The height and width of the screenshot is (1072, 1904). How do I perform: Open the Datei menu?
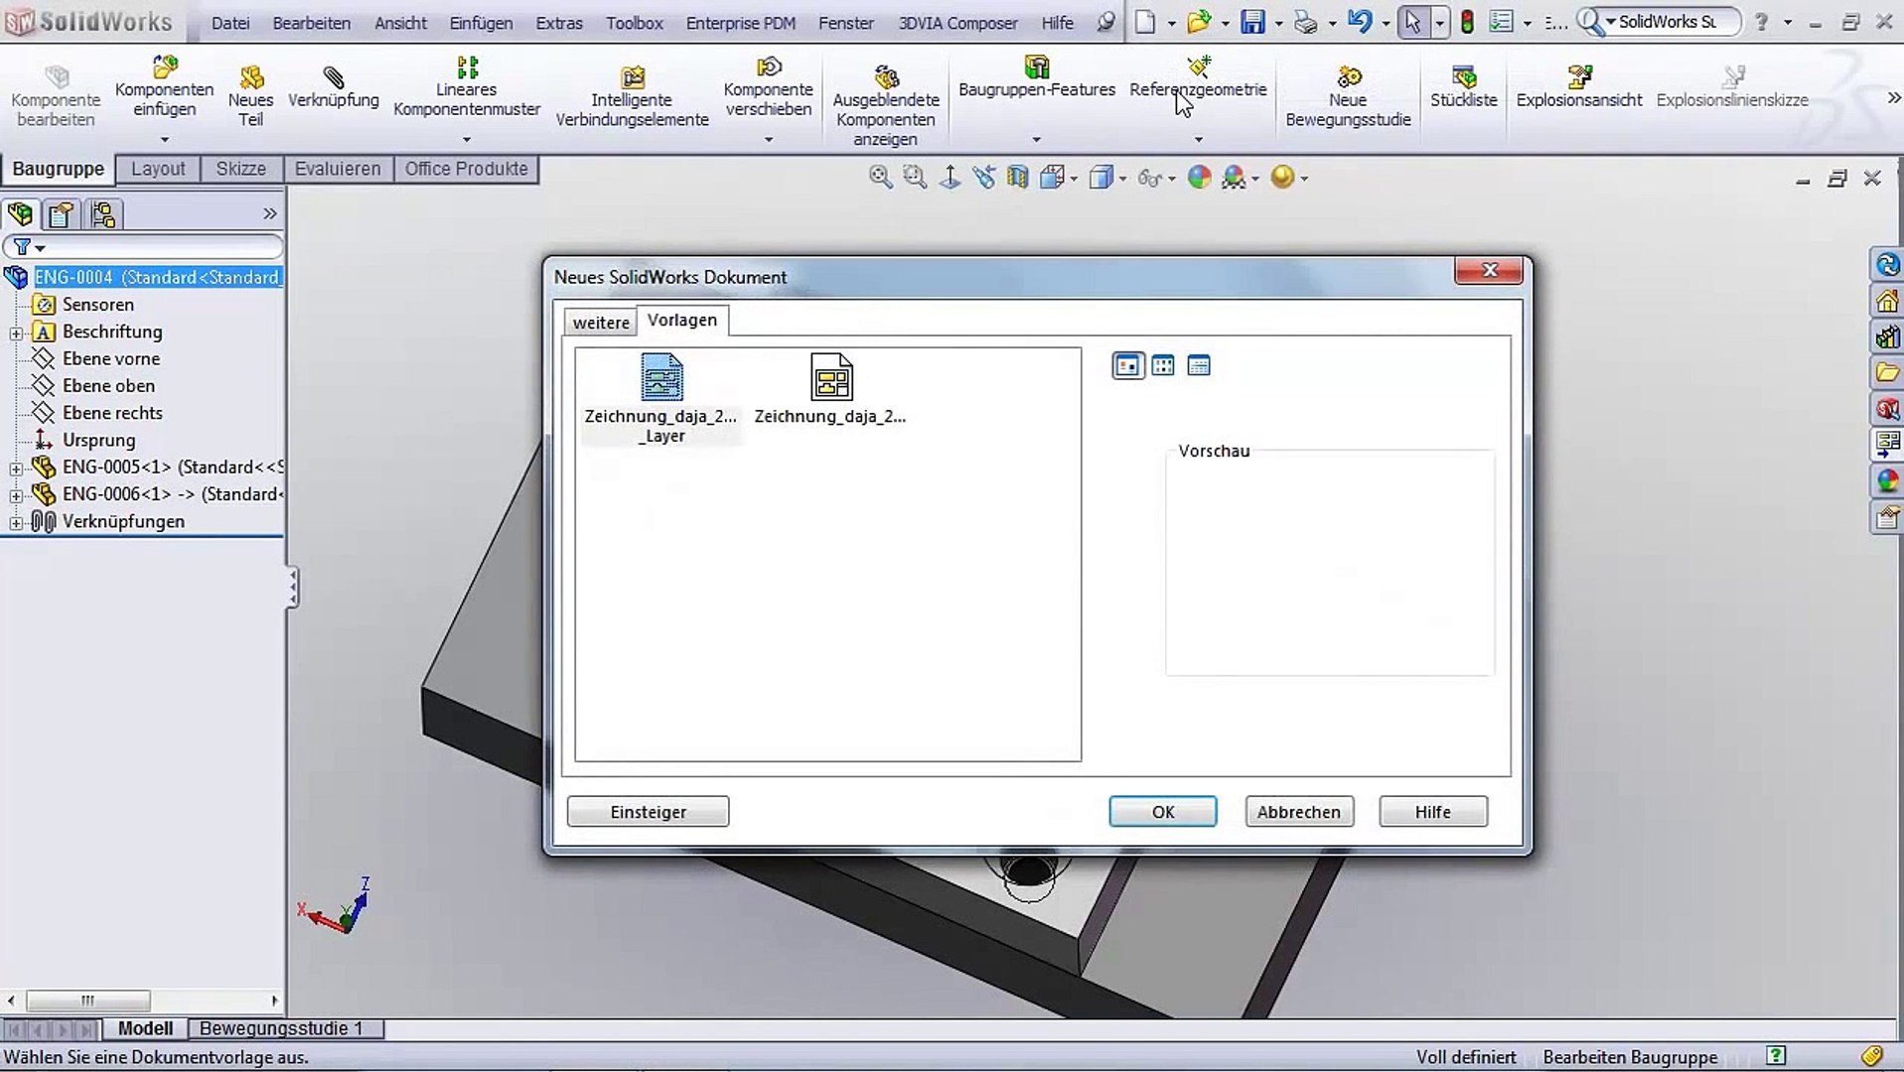coord(230,23)
